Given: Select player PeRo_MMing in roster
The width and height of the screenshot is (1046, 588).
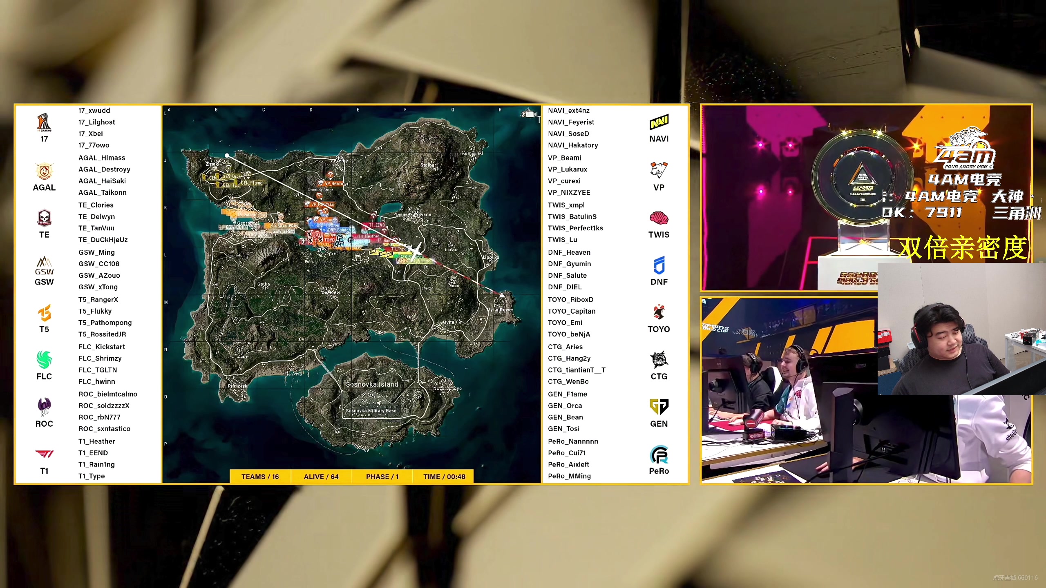Looking at the screenshot, I should coord(569,476).
